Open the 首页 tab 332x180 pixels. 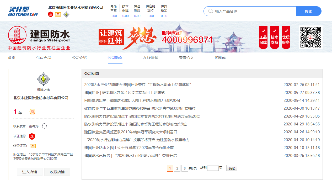tap(12, 58)
